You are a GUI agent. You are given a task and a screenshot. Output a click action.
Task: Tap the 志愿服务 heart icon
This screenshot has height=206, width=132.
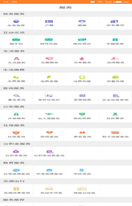tap(49, 58)
